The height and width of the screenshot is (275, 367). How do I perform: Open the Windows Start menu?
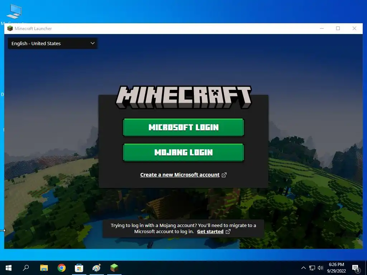pyautogui.click(x=9, y=268)
